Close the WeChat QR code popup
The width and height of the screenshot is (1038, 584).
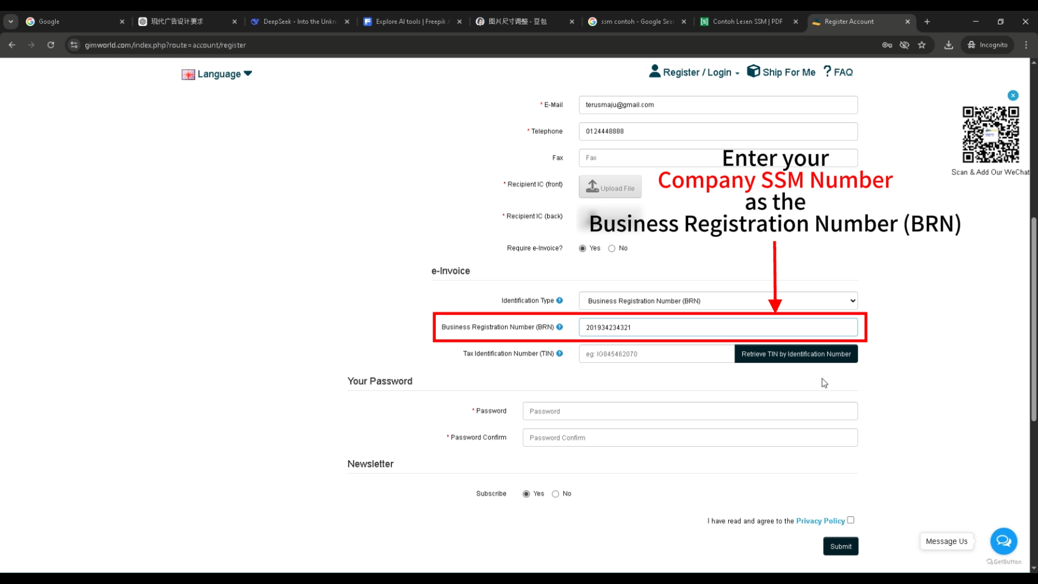1013,96
